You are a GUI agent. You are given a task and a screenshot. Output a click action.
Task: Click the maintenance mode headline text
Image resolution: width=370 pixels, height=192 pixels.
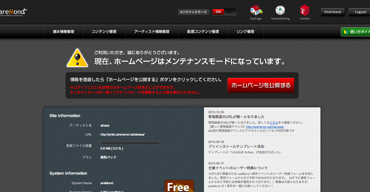point(190,62)
